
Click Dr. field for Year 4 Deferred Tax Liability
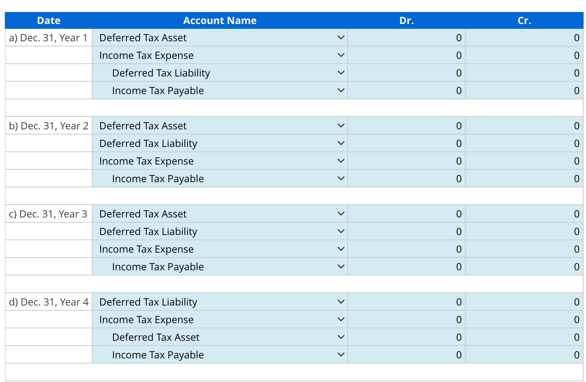(406, 302)
